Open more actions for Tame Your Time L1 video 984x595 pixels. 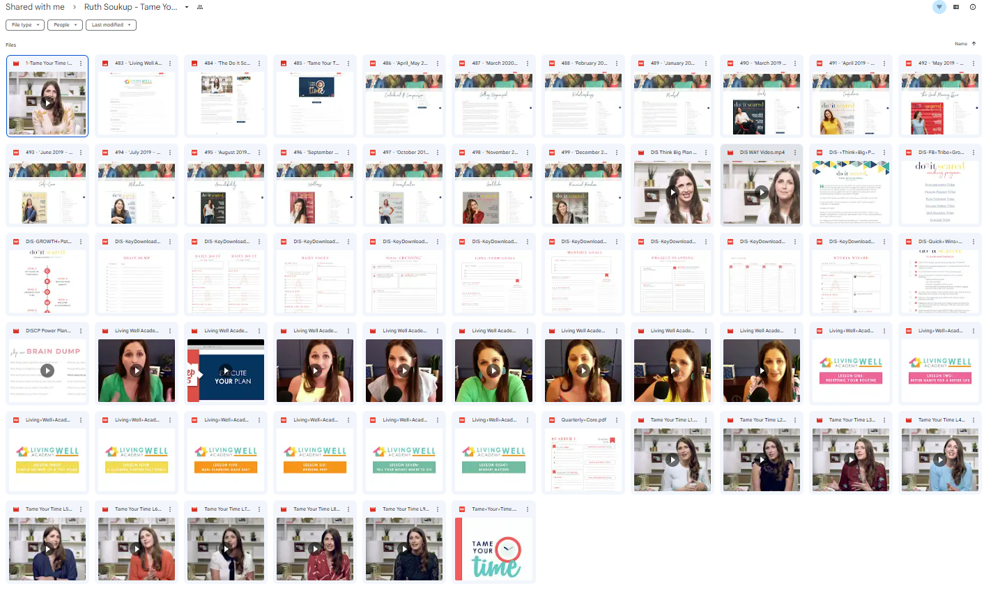[x=706, y=420]
